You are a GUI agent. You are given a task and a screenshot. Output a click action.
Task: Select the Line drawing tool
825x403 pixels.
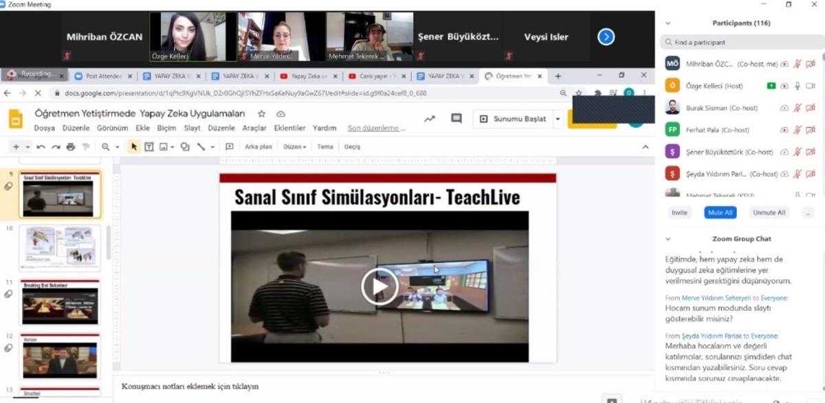click(x=201, y=146)
